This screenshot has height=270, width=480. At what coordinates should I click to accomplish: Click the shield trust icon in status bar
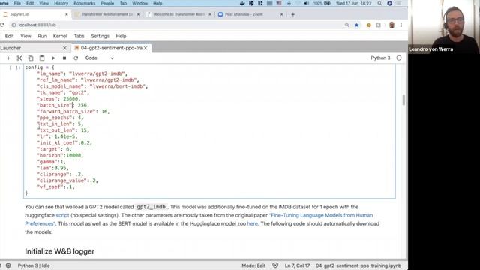tap(275, 265)
